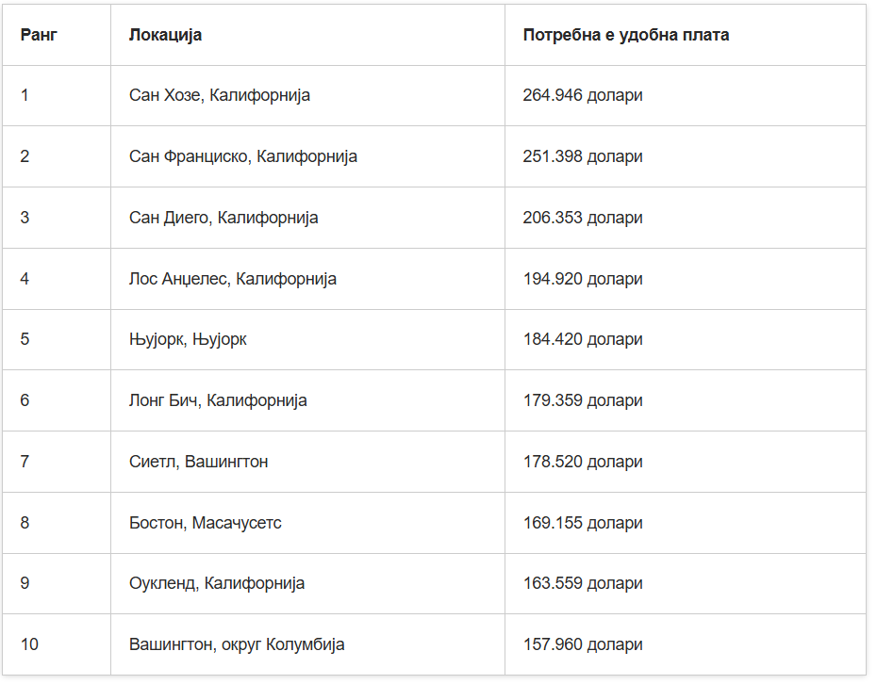Click the "Потребна е удобна плата" header

tap(625, 35)
